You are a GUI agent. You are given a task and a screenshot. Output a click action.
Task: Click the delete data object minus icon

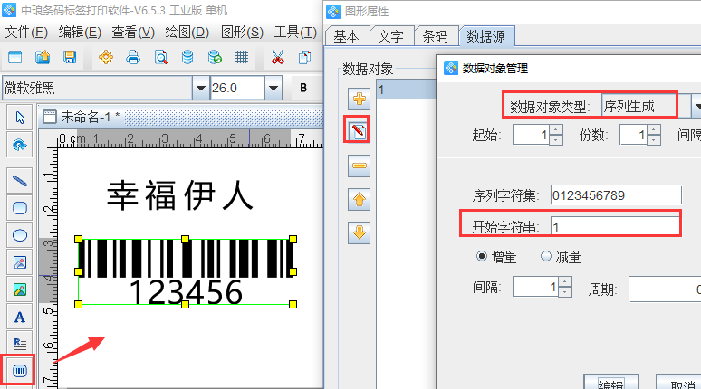click(x=359, y=165)
